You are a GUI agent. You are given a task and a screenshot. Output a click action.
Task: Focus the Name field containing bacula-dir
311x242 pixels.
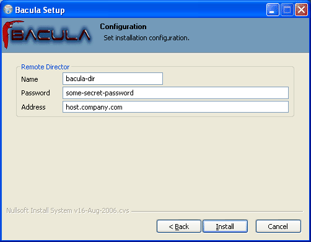click(113, 79)
